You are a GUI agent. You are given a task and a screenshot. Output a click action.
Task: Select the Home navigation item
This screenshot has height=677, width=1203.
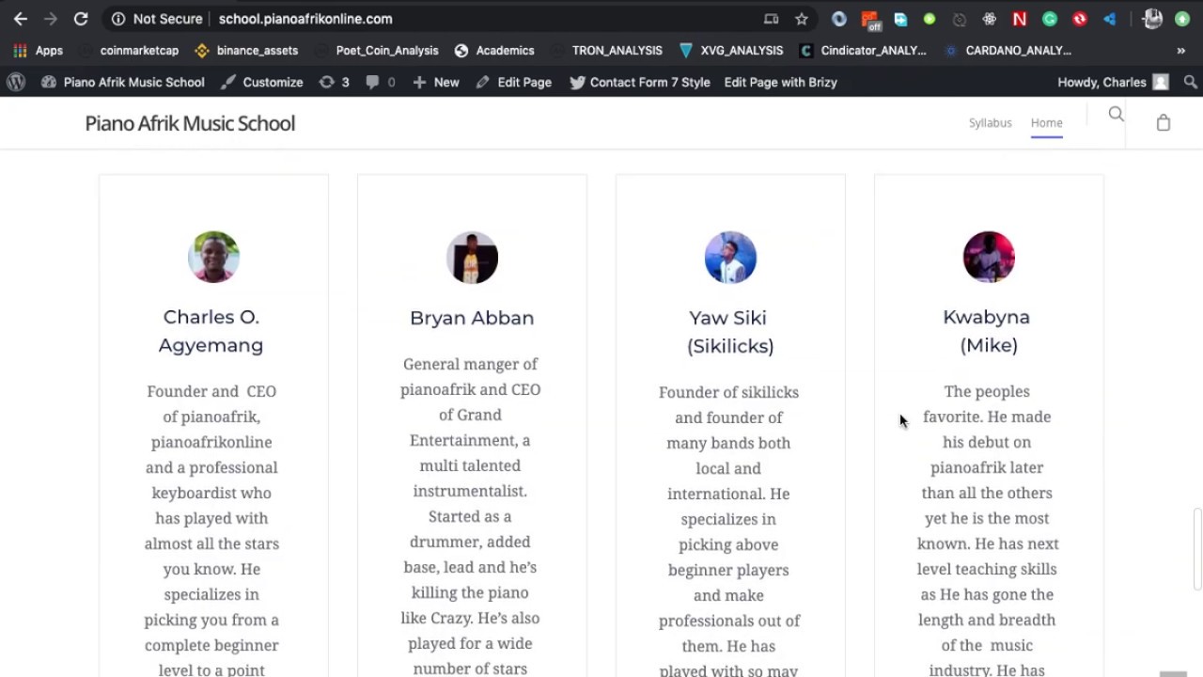[x=1046, y=123]
